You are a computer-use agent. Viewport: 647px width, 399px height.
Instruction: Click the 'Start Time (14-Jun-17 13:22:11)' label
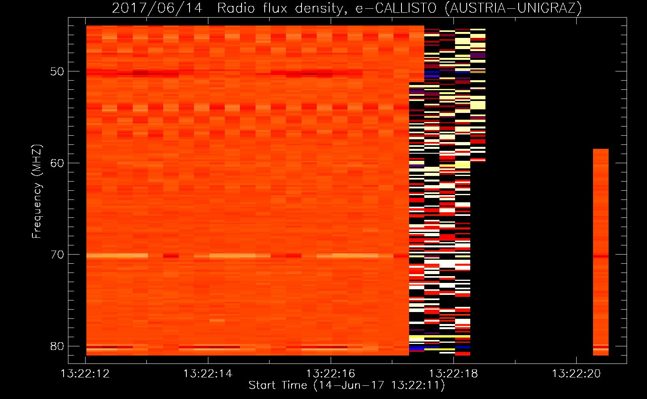(x=347, y=385)
